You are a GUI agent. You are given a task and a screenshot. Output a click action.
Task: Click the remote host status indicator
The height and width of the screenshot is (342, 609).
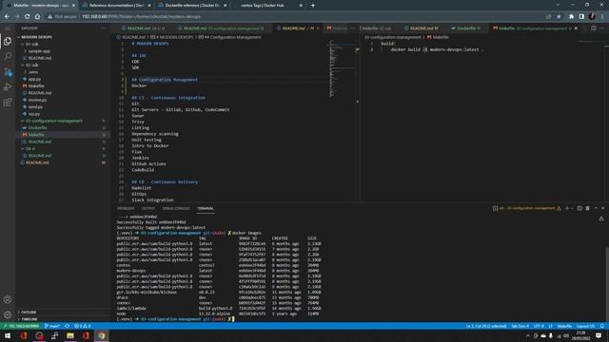point(21,326)
